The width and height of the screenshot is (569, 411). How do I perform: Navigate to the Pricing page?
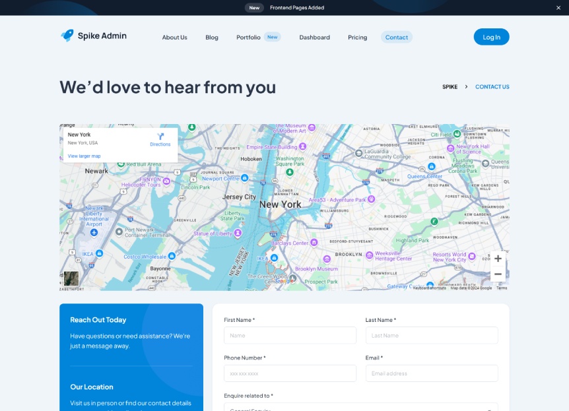pos(357,37)
